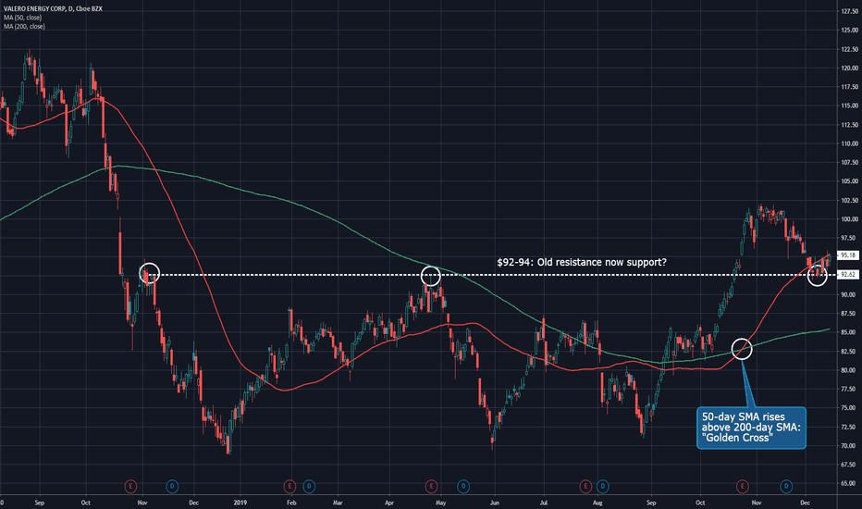Click the Mar label on time axis
The height and width of the screenshot is (509, 862).
point(338,503)
